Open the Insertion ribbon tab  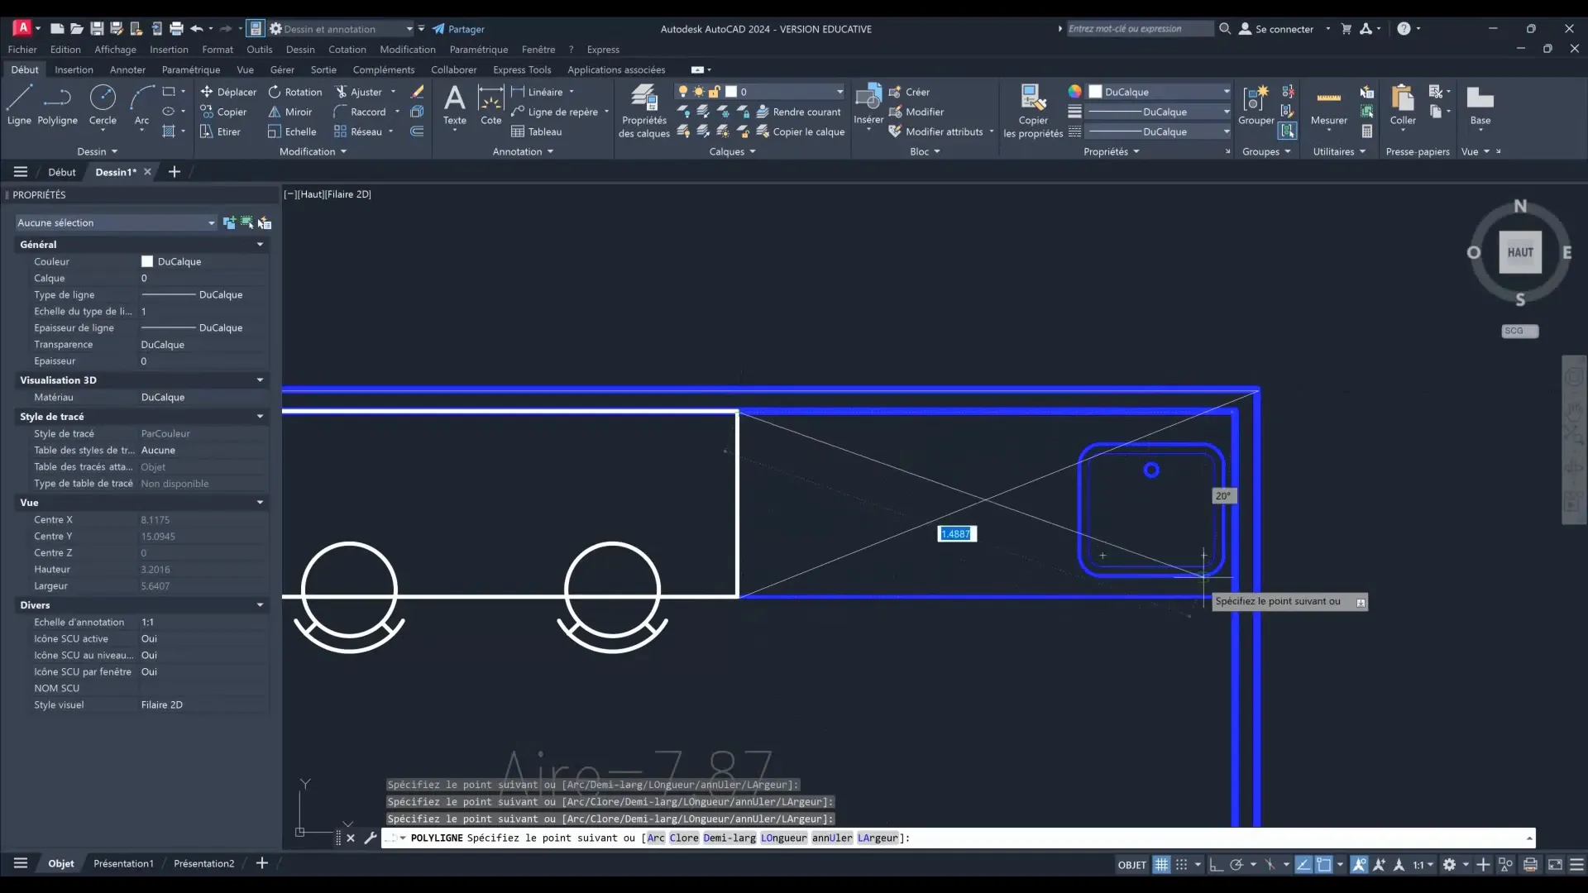[x=74, y=69]
